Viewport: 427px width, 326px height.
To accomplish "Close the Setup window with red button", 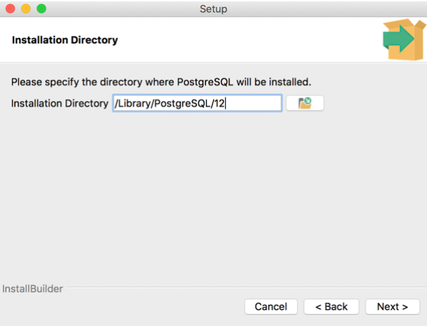I will point(11,8).
